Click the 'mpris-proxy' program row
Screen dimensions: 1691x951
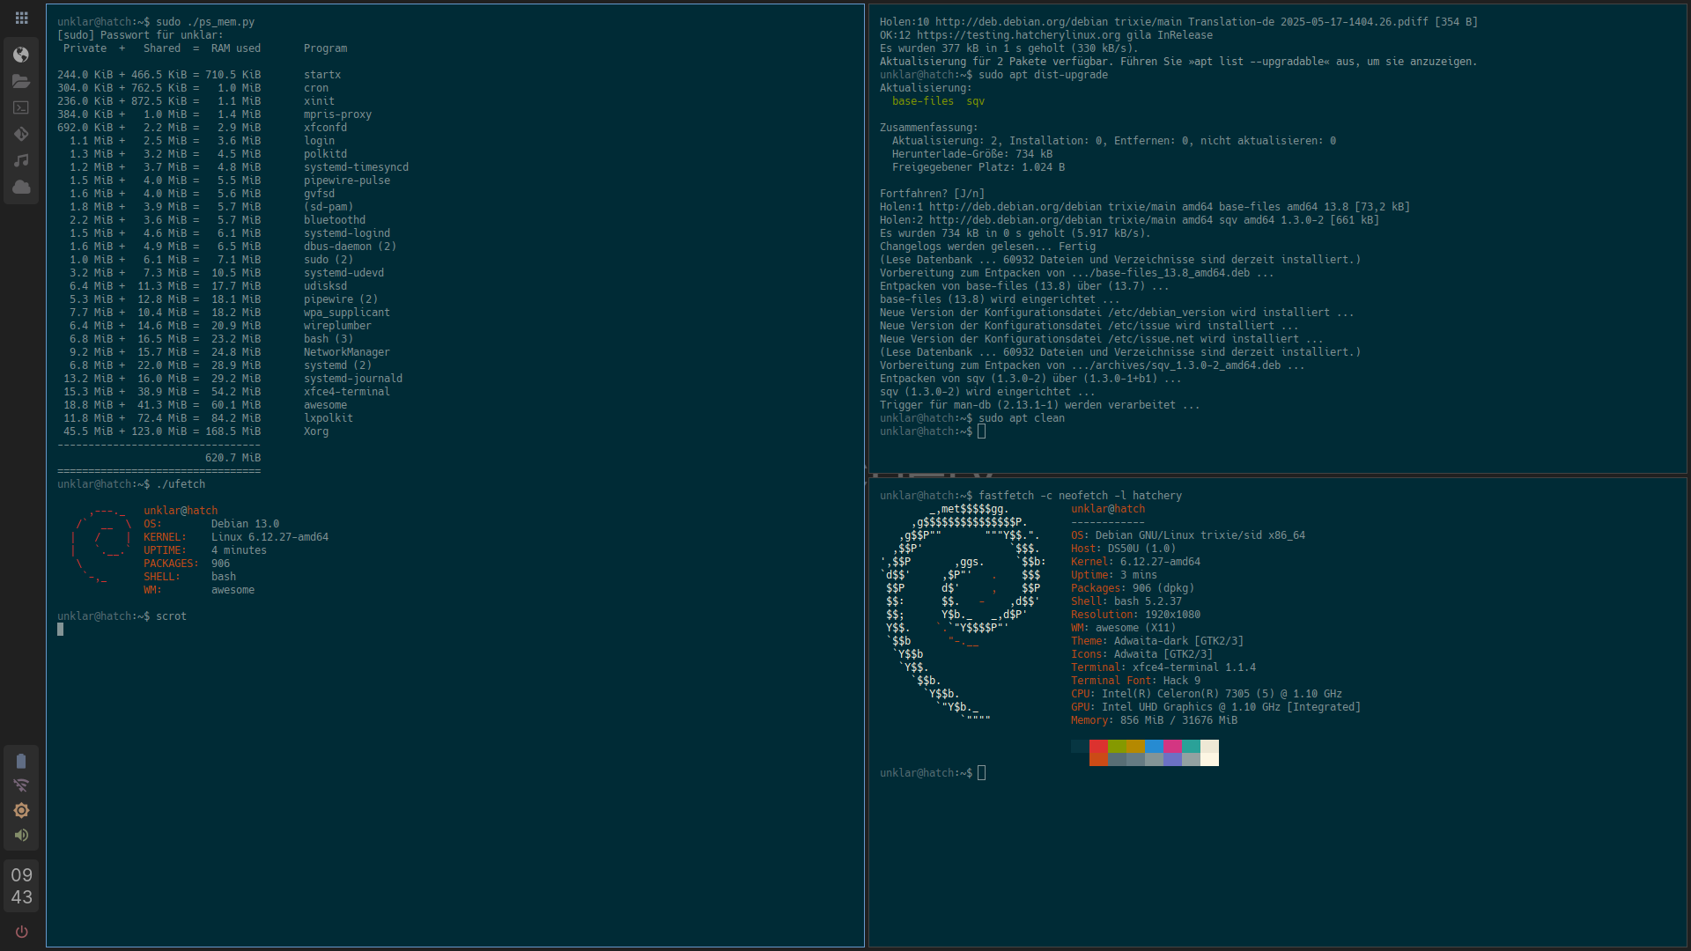pyautogui.click(x=214, y=114)
